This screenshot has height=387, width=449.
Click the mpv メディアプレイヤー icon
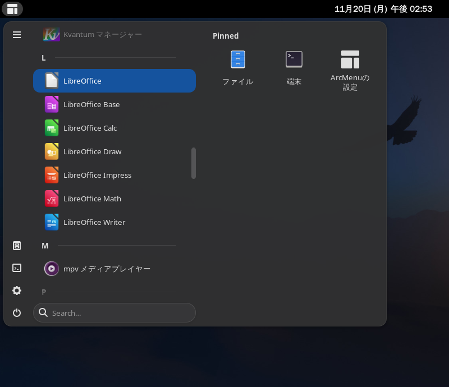click(52, 269)
